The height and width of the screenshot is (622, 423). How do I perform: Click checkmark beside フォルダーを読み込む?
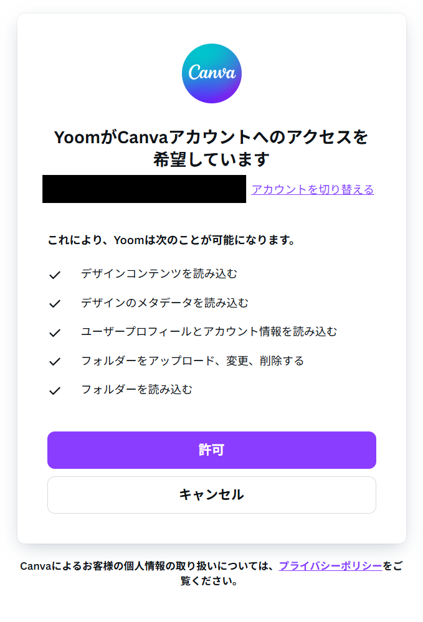tap(55, 391)
